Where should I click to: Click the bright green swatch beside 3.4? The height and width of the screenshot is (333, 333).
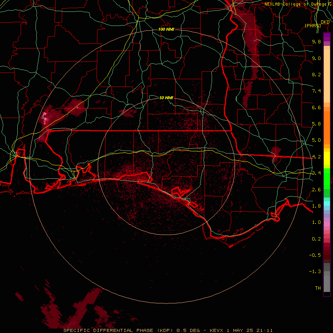pos(327,175)
